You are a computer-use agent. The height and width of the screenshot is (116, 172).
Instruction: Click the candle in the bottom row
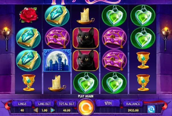coord(57,83)
